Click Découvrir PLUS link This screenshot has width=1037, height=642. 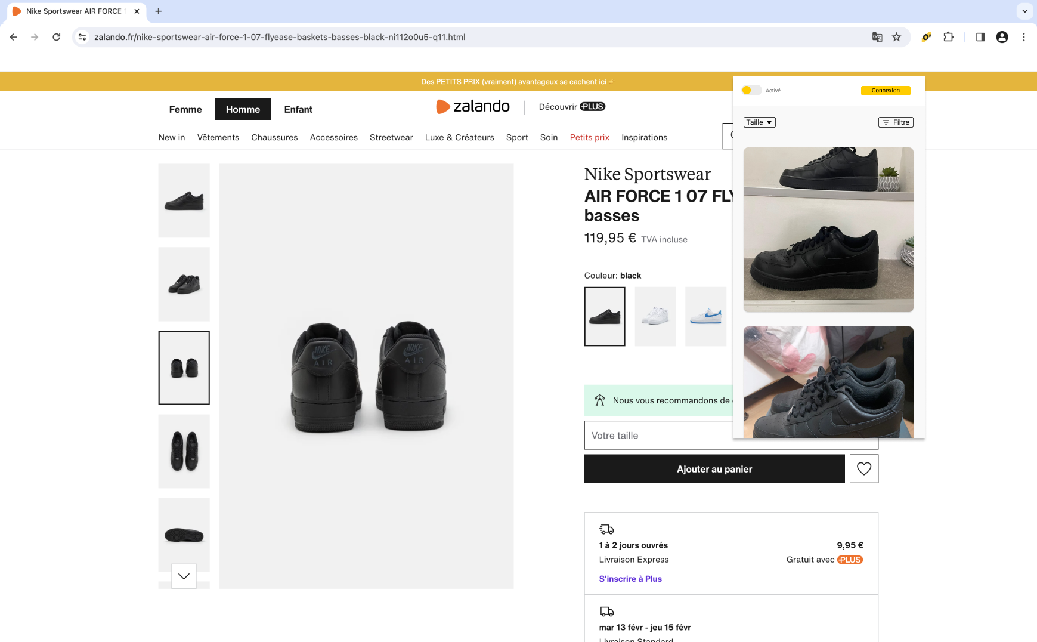click(572, 107)
